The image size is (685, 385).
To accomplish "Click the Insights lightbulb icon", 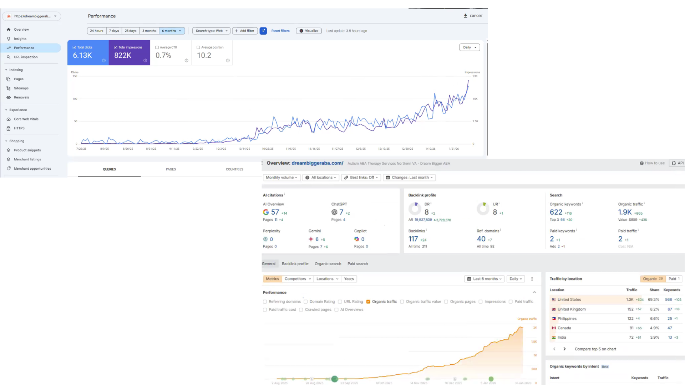I will pyautogui.click(x=9, y=39).
